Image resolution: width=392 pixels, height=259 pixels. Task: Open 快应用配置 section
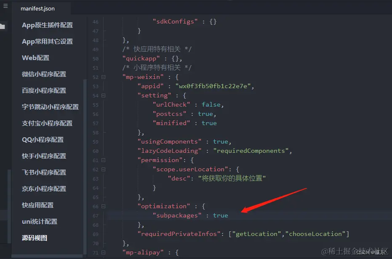pos(38,205)
